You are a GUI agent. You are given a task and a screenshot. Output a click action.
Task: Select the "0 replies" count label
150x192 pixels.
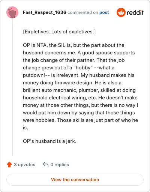coord(60,165)
